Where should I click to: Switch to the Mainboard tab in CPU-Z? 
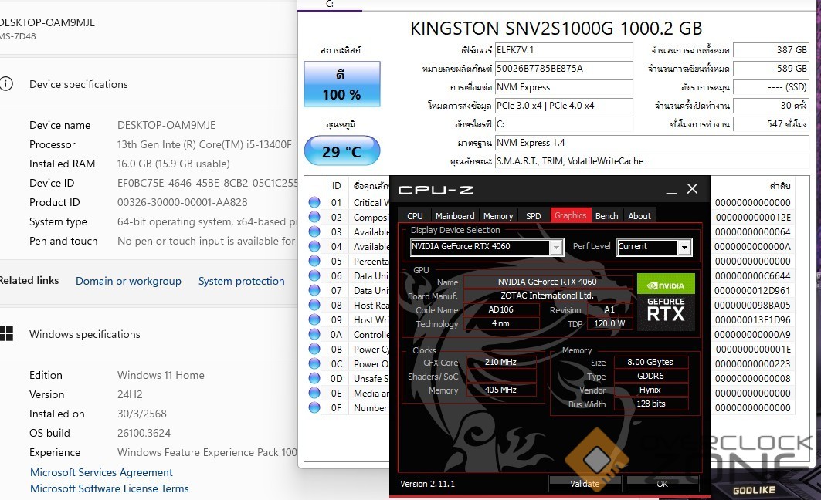click(x=454, y=216)
